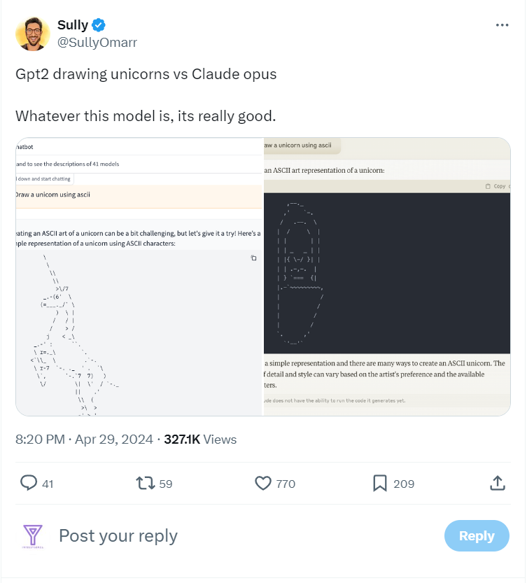Click the 59 reposts count

[x=165, y=484]
